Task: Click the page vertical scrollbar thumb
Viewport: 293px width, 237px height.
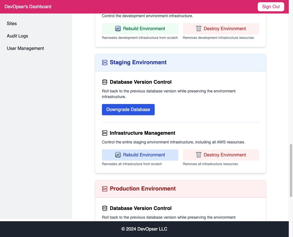Action: click(x=291, y=170)
